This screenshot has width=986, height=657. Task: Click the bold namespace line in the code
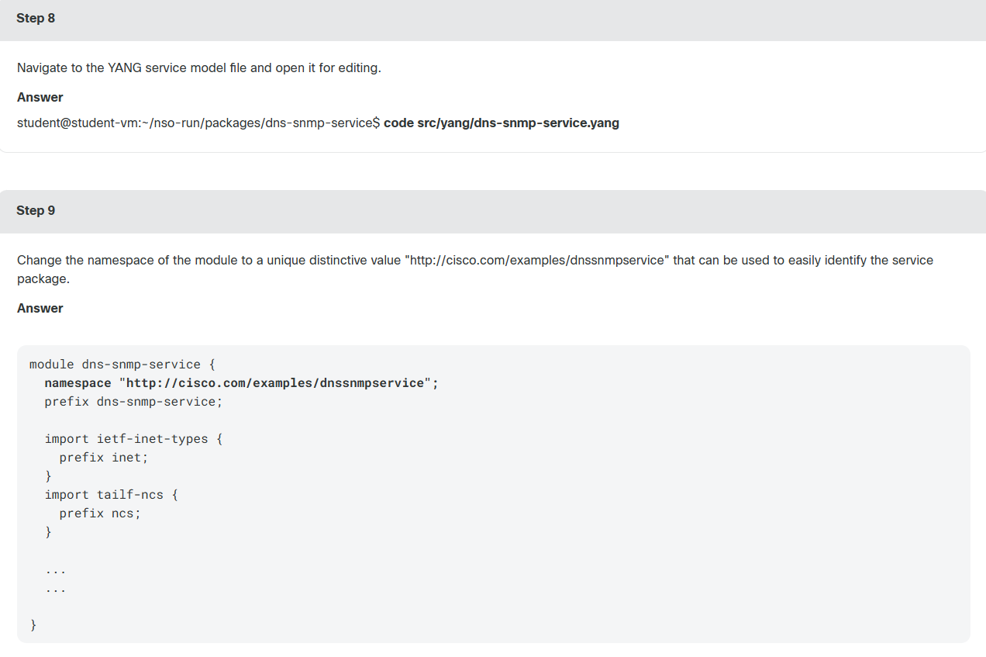click(x=241, y=383)
